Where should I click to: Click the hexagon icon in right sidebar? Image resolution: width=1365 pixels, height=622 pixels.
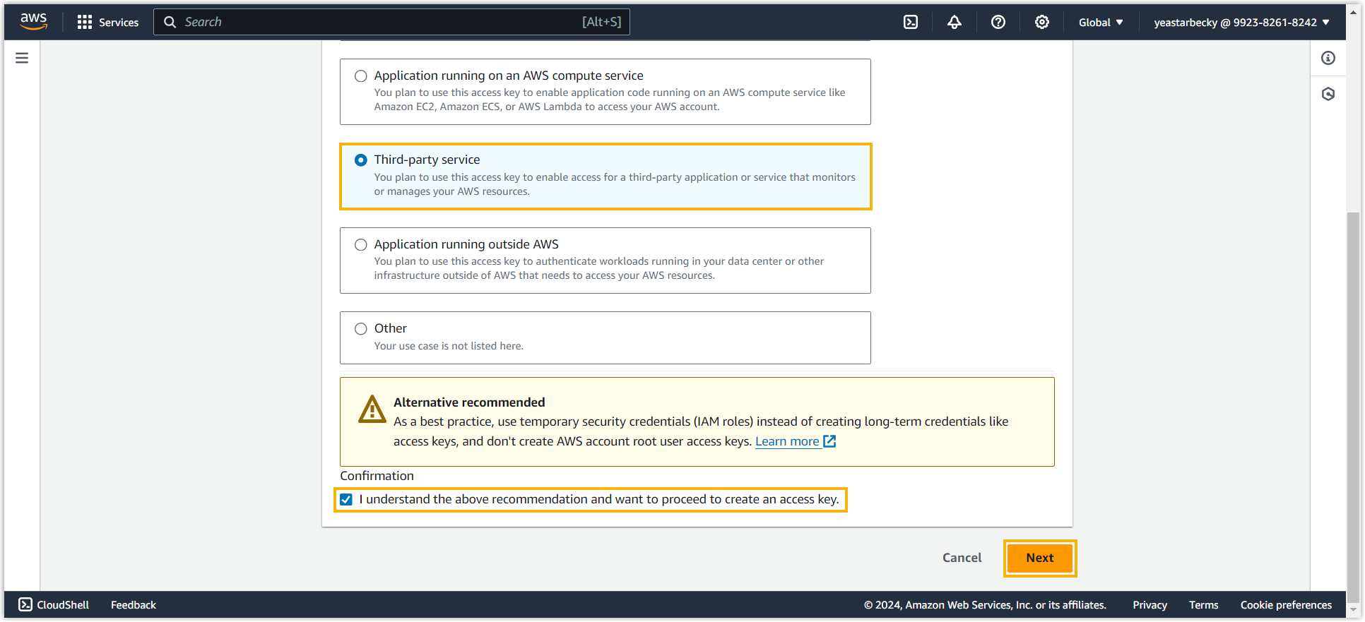pyautogui.click(x=1328, y=94)
